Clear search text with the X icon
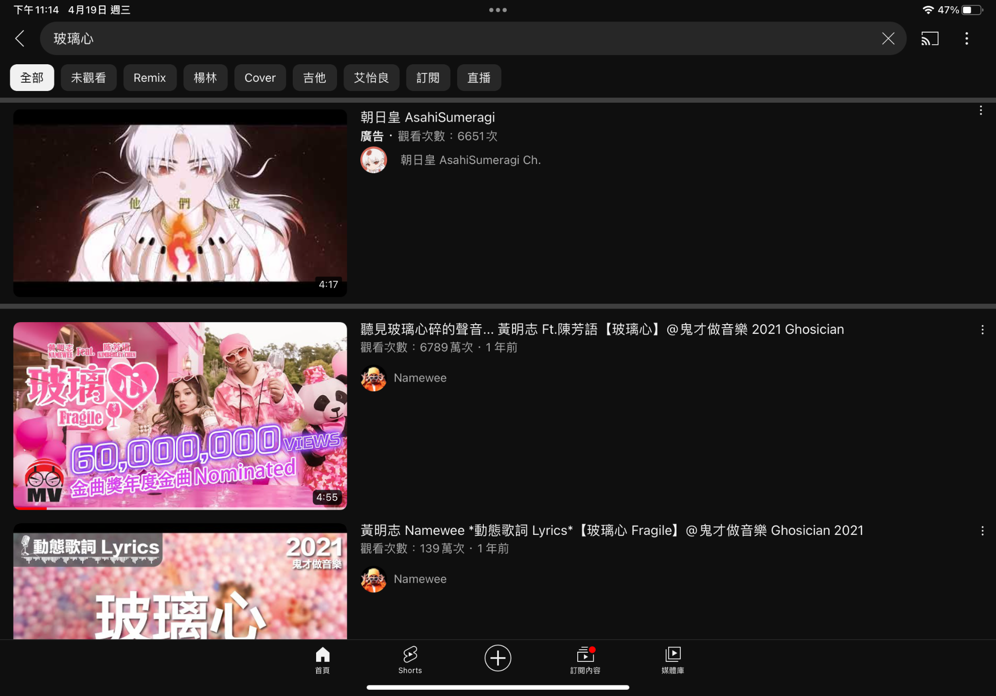Image resolution: width=996 pixels, height=696 pixels. click(888, 38)
